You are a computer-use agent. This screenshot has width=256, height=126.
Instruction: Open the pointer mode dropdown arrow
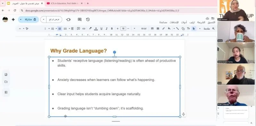24,29
